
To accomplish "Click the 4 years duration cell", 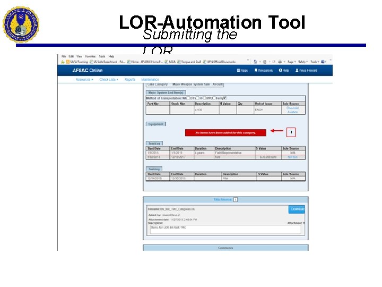I will point(204,153).
